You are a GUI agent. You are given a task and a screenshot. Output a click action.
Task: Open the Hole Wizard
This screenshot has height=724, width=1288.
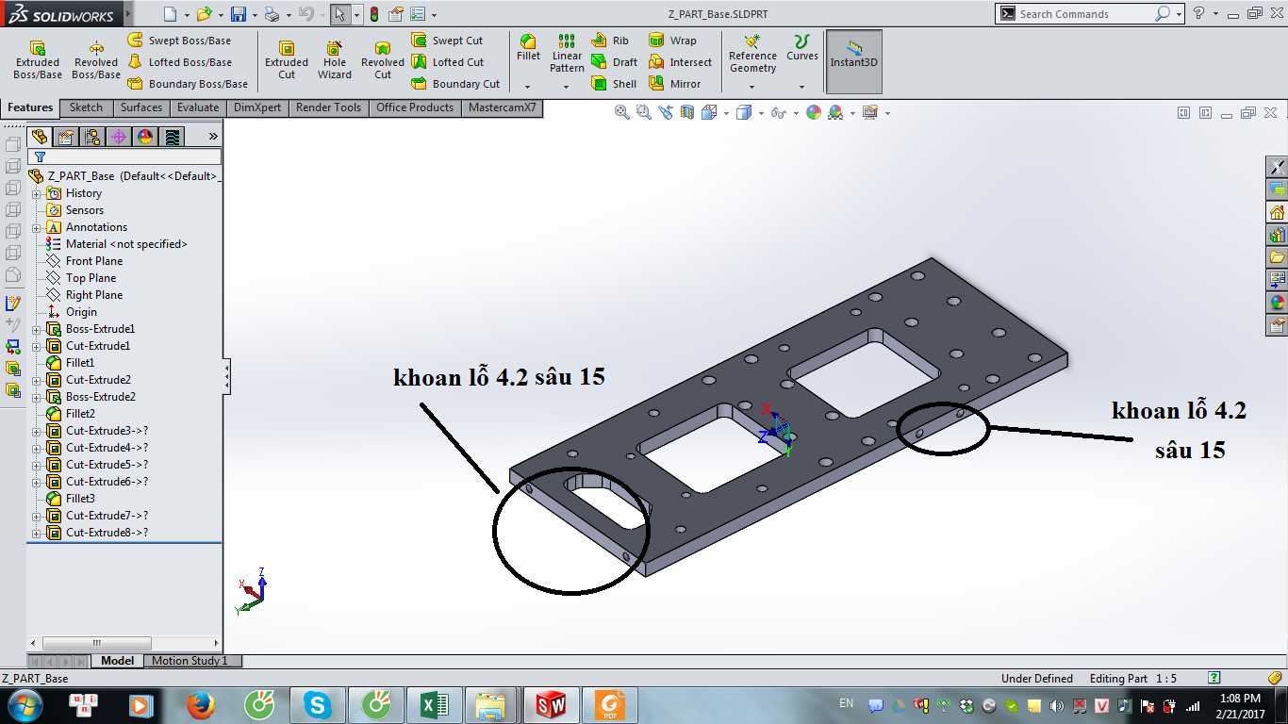point(335,59)
